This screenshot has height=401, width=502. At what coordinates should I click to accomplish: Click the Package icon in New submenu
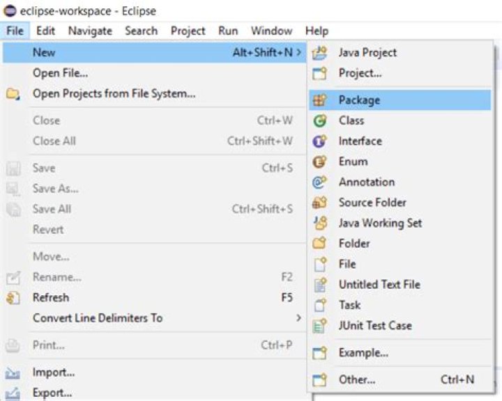pos(320,100)
